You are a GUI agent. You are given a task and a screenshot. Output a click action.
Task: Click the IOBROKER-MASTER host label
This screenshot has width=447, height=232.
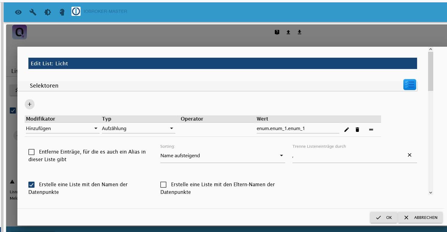pyautogui.click(x=105, y=11)
